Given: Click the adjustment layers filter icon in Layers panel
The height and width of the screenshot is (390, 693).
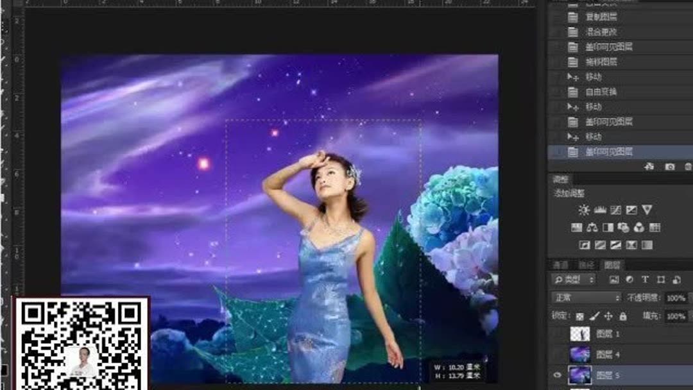Looking at the screenshot, I should tap(630, 279).
